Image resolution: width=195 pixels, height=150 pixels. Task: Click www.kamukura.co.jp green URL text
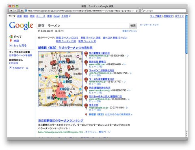(x=100, y=90)
